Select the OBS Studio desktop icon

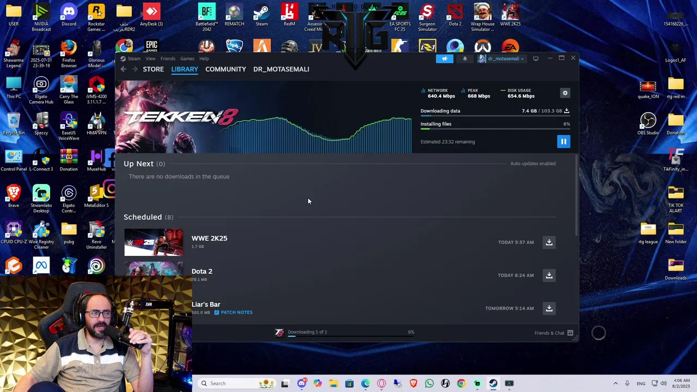coord(648,124)
